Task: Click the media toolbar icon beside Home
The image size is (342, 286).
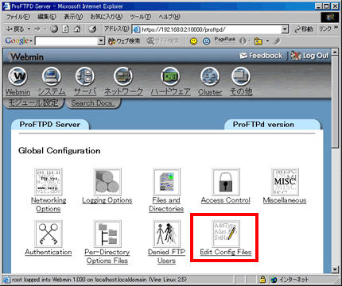Action: pyautogui.click(x=92, y=29)
